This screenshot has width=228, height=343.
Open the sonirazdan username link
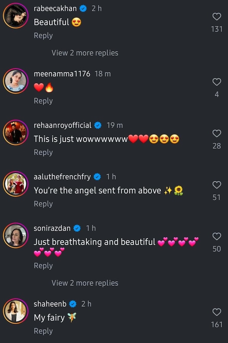pos(52,228)
